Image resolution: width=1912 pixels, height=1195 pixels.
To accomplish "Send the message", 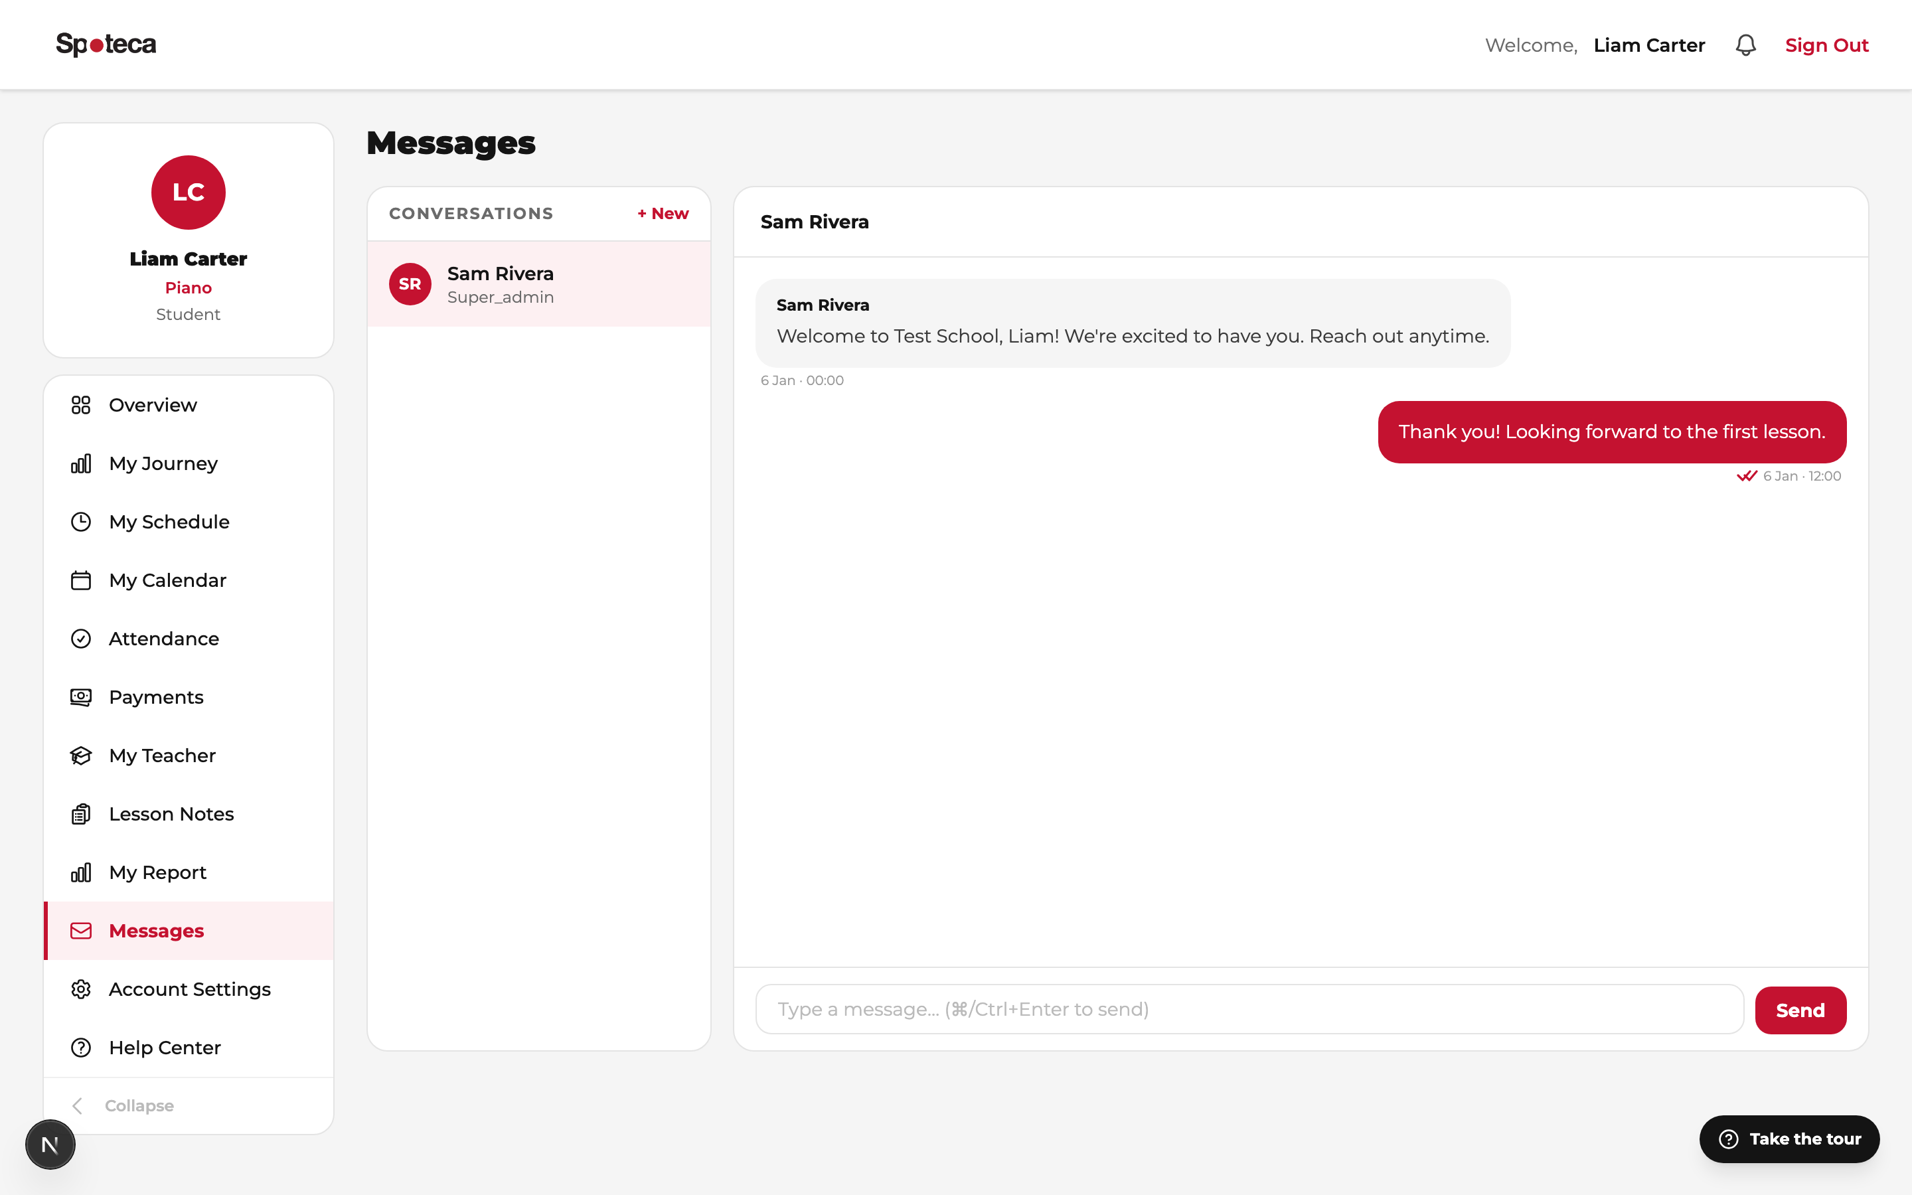I will pos(1800,1010).
